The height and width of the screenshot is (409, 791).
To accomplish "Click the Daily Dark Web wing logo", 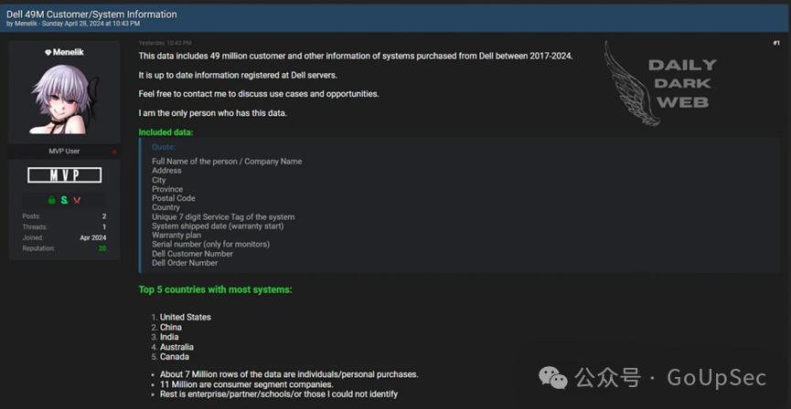I will coord(632,89).
